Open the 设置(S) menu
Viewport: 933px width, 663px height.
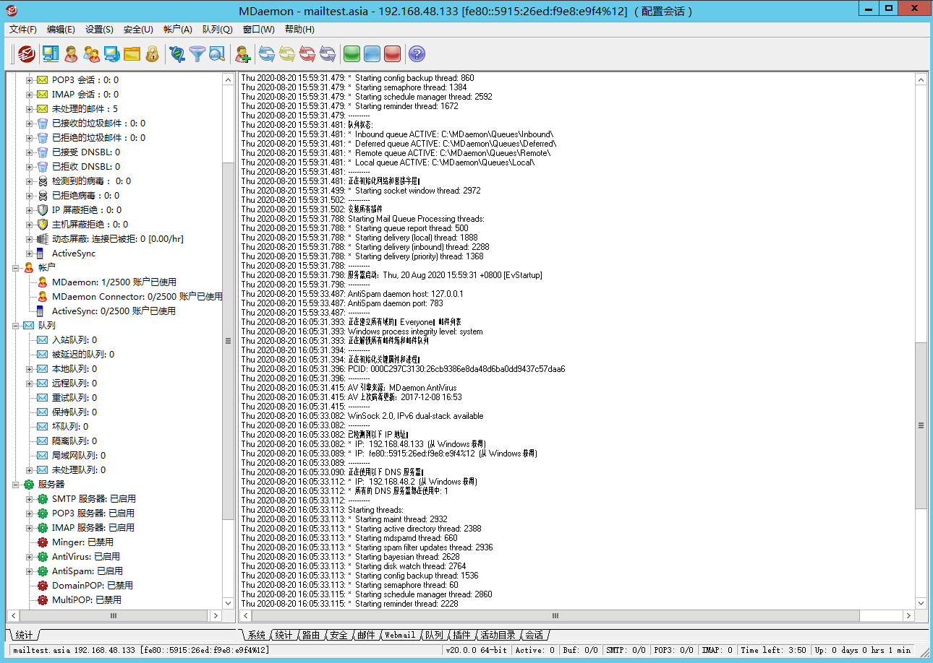[99, 30]
